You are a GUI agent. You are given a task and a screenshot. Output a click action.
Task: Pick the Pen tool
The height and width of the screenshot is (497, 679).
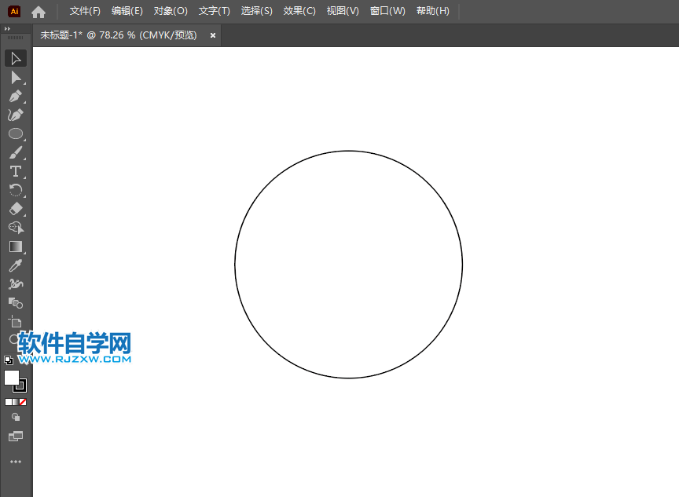tap(16, 96)
